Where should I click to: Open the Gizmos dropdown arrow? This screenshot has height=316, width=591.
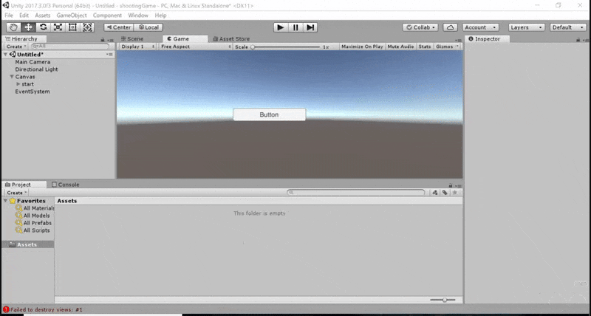457,47
